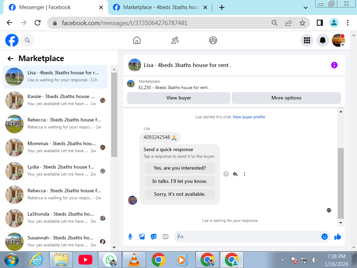The height and width of the screenshot is (268, 357).
Task: Reload the page
Action: point(38,23)
